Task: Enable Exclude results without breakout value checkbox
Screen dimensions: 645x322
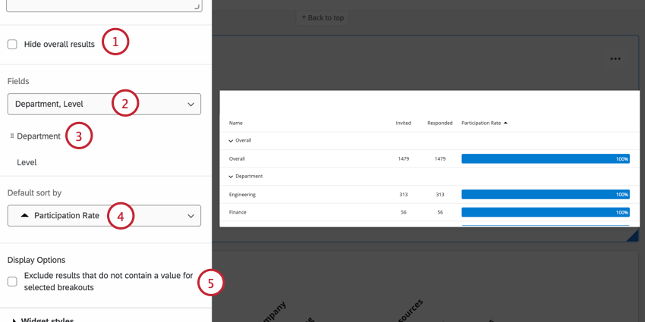Action: [12, 281]
